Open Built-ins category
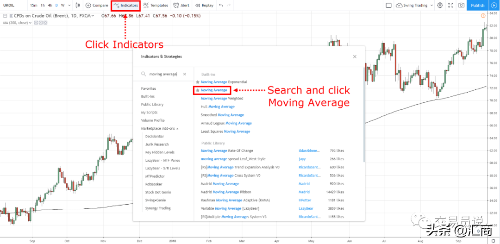This screenshot has width=500, height=244. tap(148, 96)
